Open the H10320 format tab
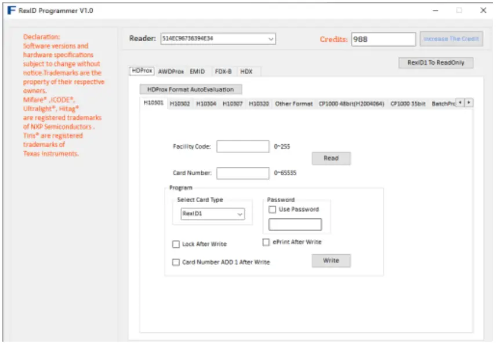 click(x=259, y=104)
